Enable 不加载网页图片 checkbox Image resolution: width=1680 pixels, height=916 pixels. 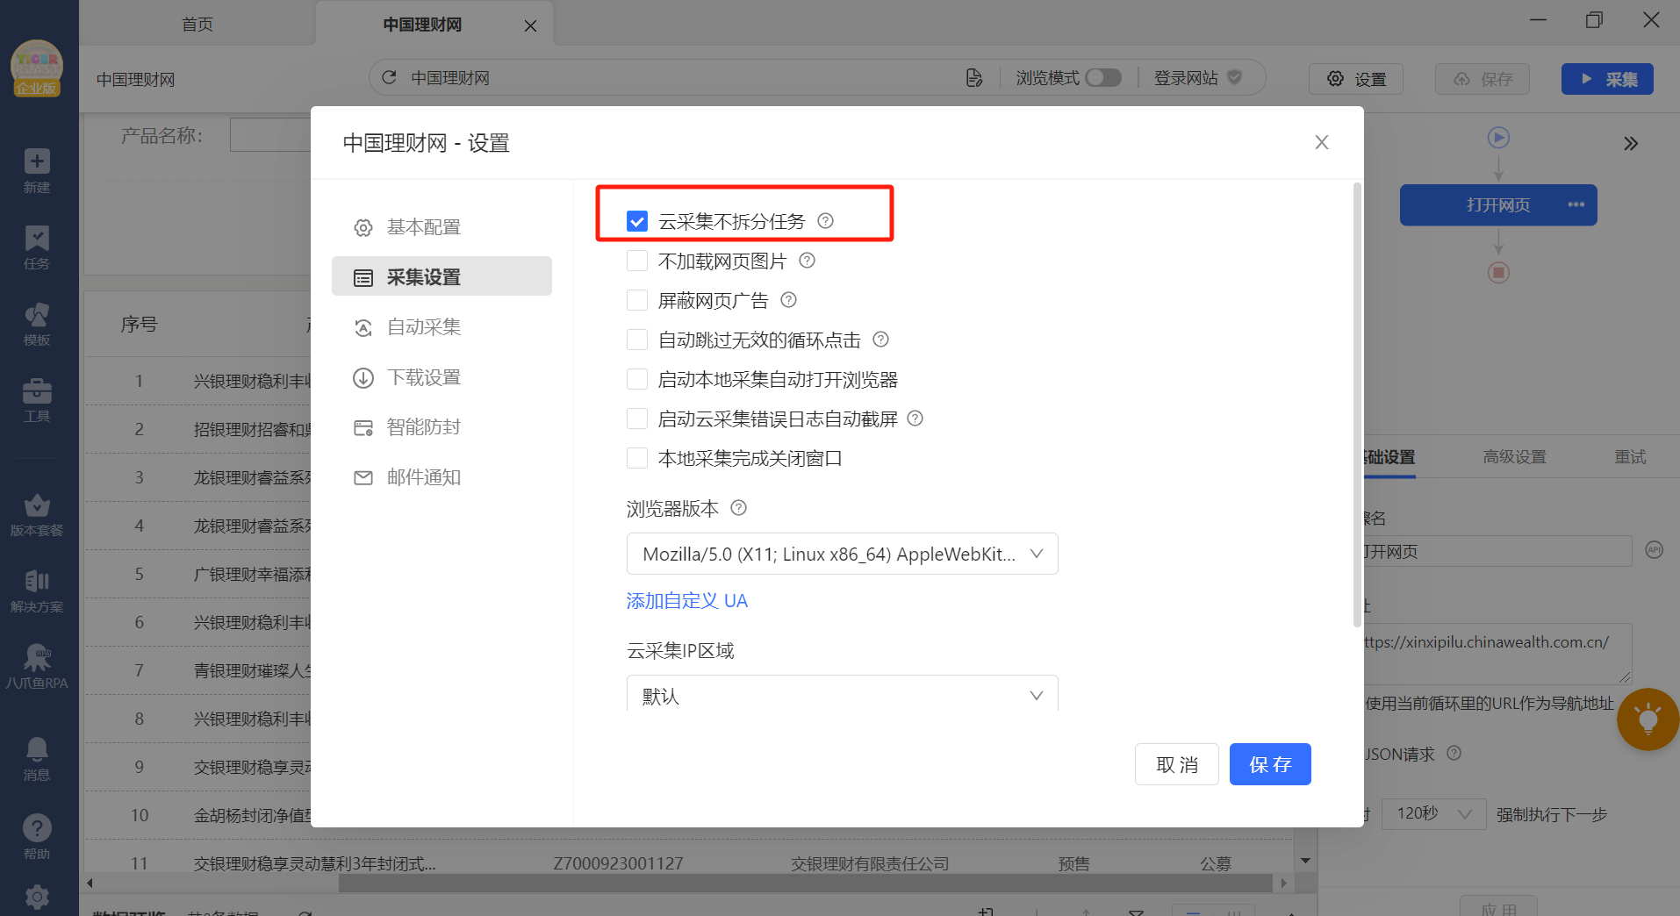tap(637, 261)
